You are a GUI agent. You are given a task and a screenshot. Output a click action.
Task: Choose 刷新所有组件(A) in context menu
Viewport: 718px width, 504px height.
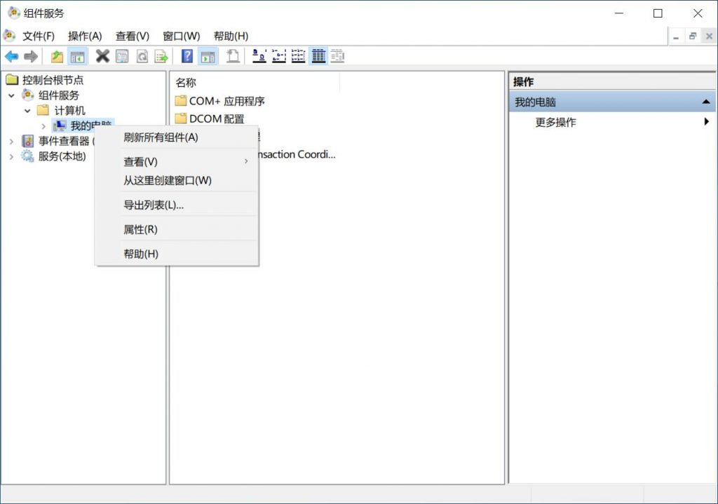[x=177, y=137]
